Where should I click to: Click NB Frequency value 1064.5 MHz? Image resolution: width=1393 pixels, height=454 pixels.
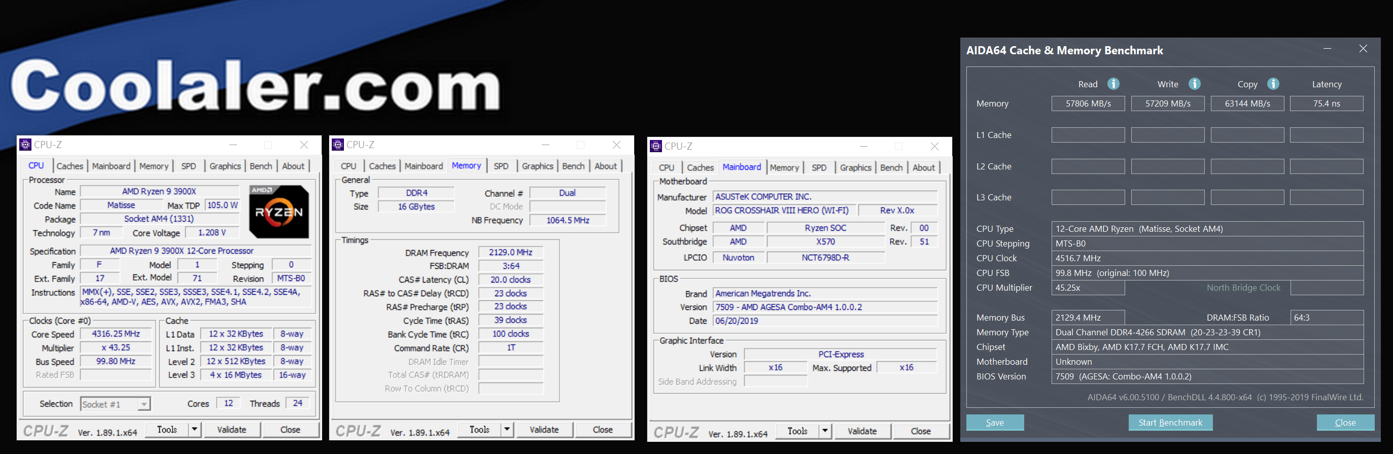click(x=568, y=221)
